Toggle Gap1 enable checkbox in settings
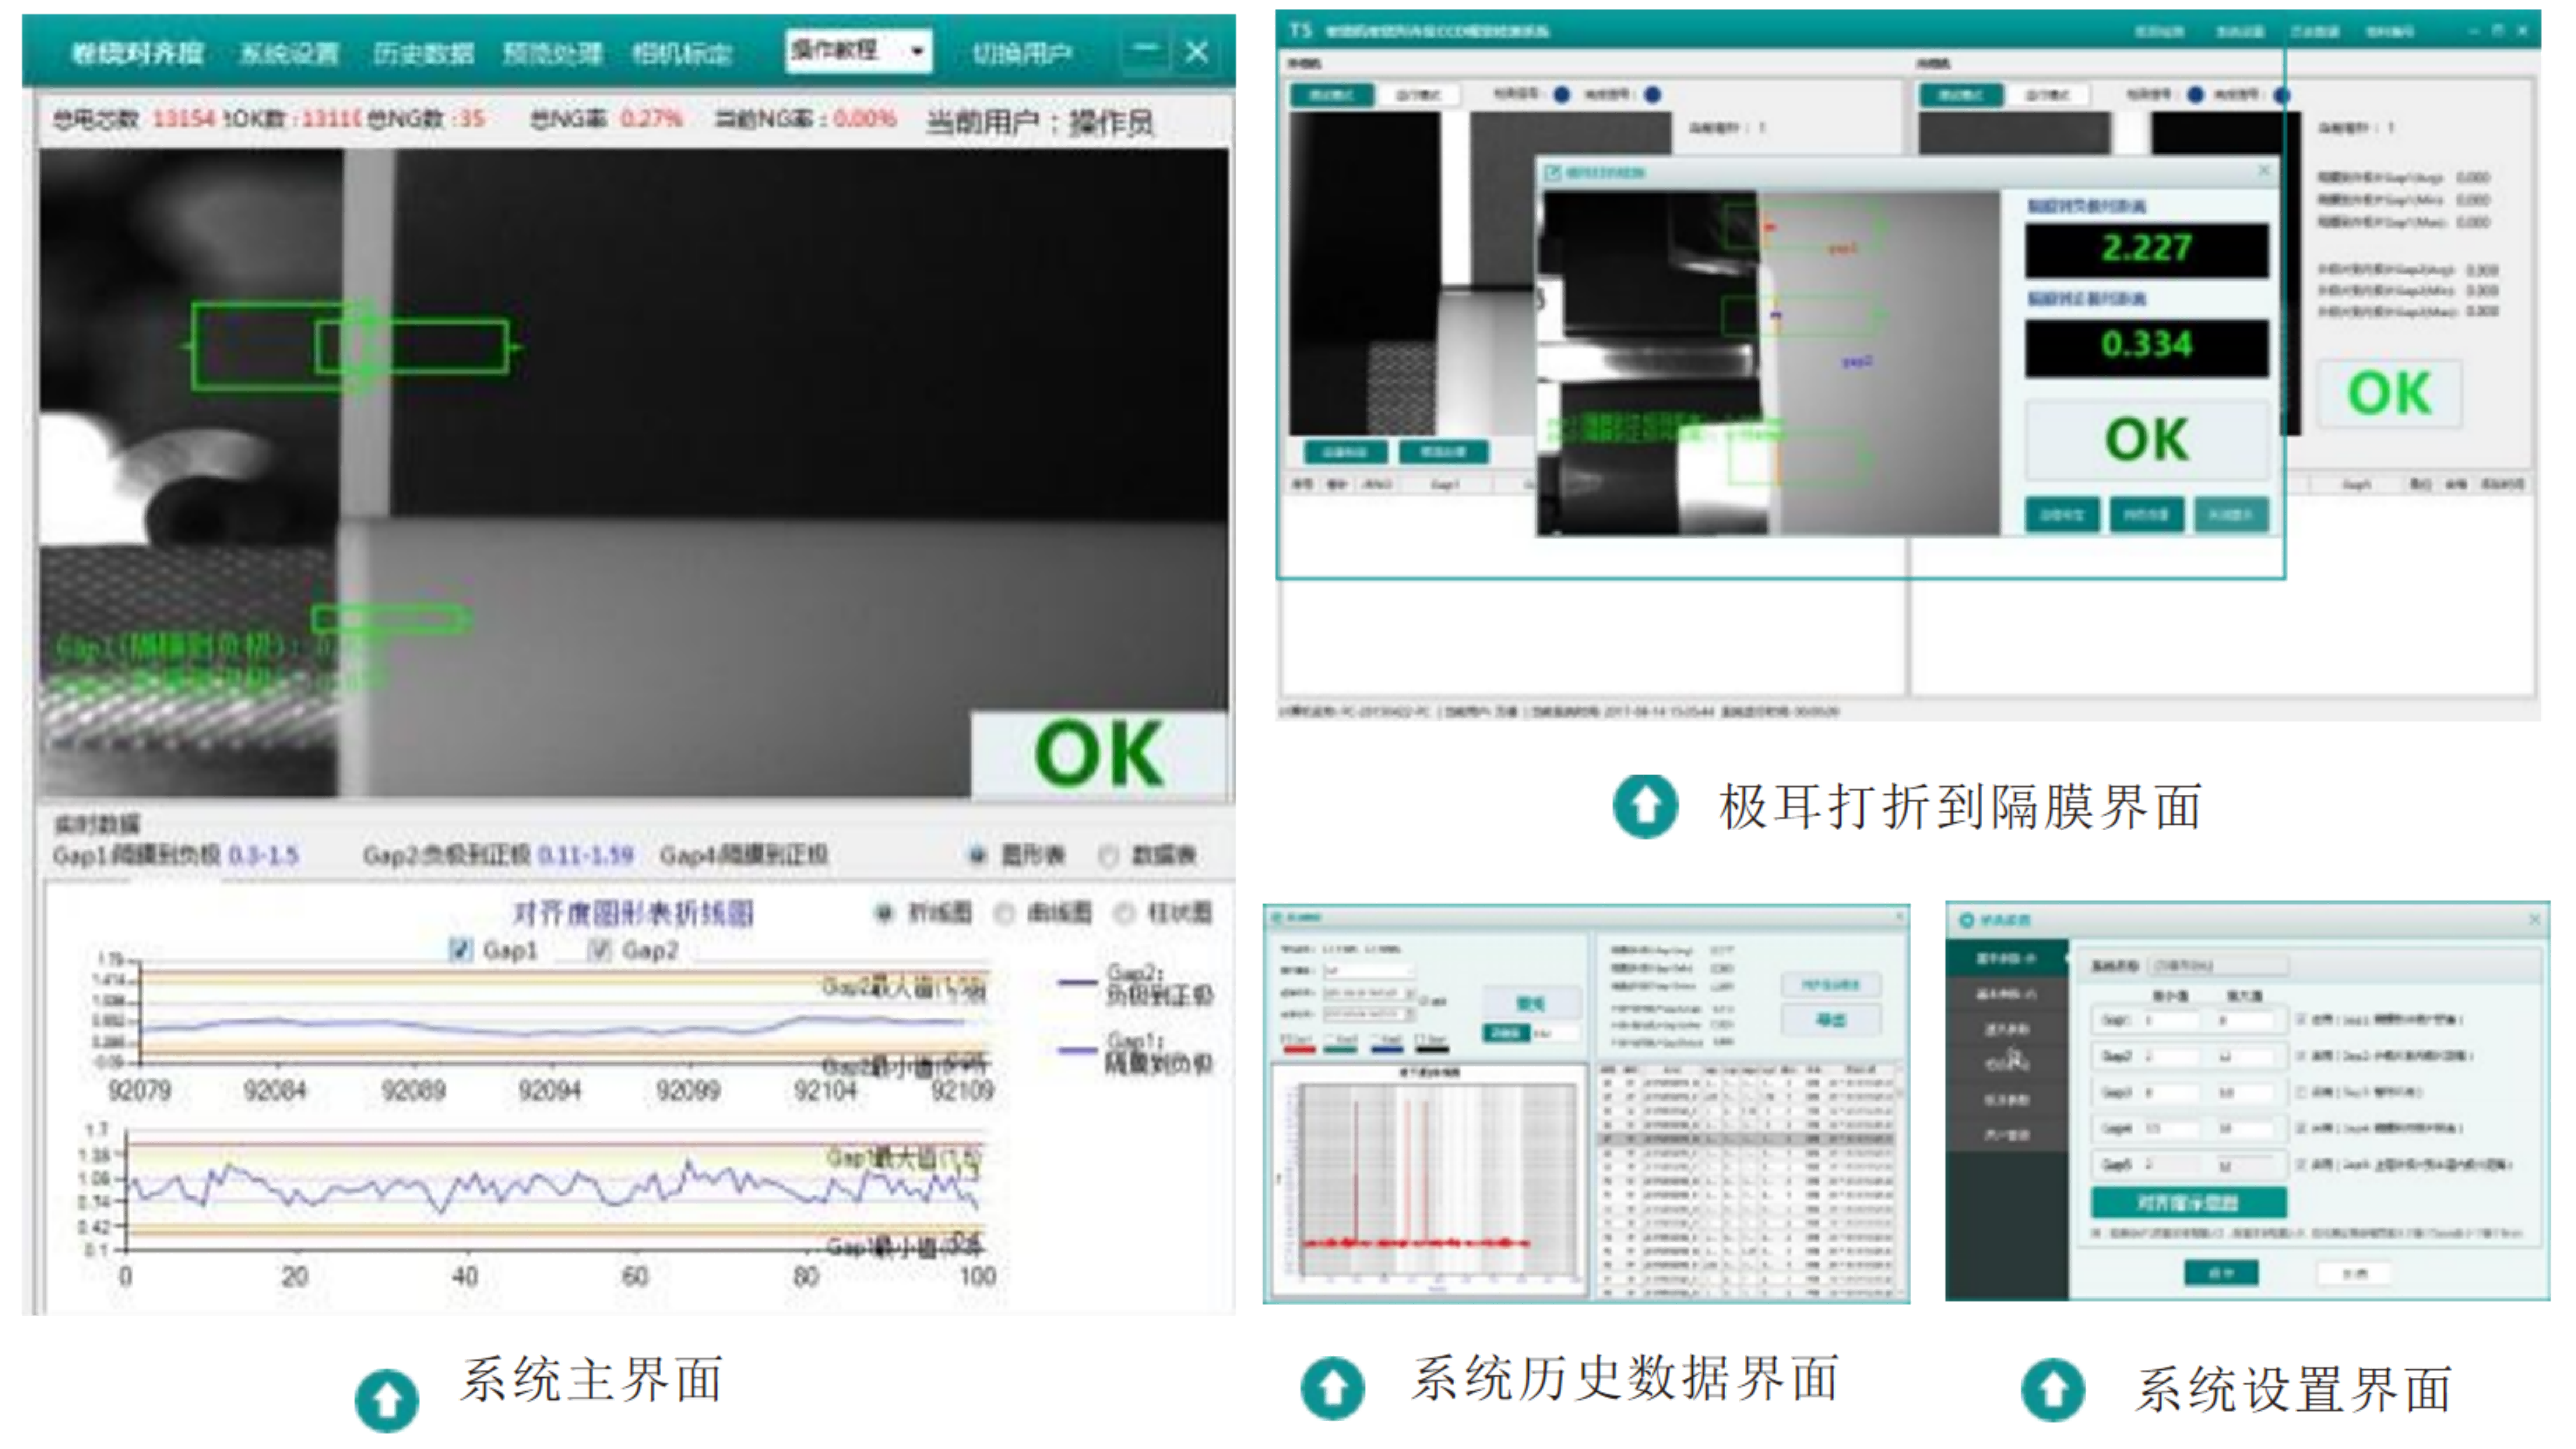The height and width of the screenshot is (1449, 2576). point(2301,1020)
